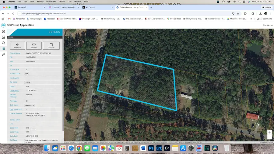
Task: Launch Finder from the Dock
Action: click(x=47, y=148)
